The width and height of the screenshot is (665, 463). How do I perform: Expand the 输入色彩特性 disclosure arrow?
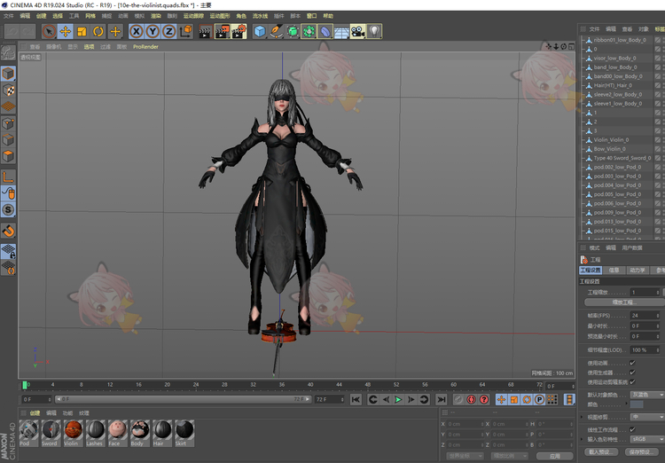tap(582, 439)
